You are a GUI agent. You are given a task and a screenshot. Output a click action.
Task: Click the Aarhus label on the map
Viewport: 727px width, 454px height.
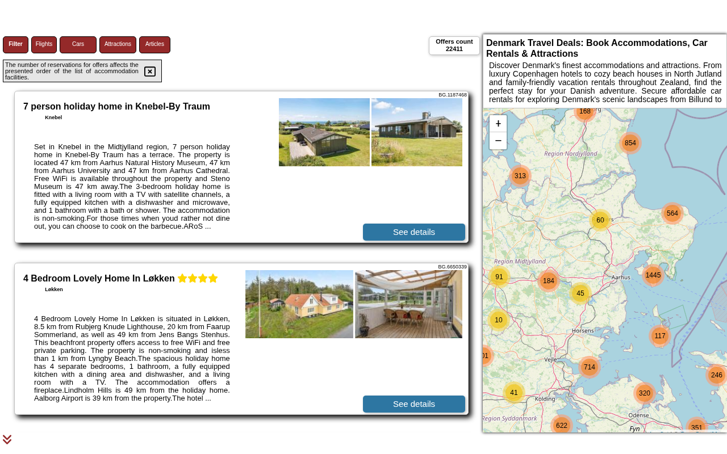621,278
